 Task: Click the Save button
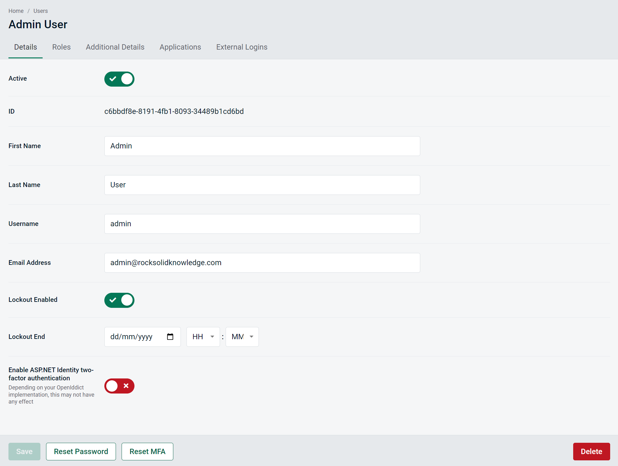(x=24, y=451)
